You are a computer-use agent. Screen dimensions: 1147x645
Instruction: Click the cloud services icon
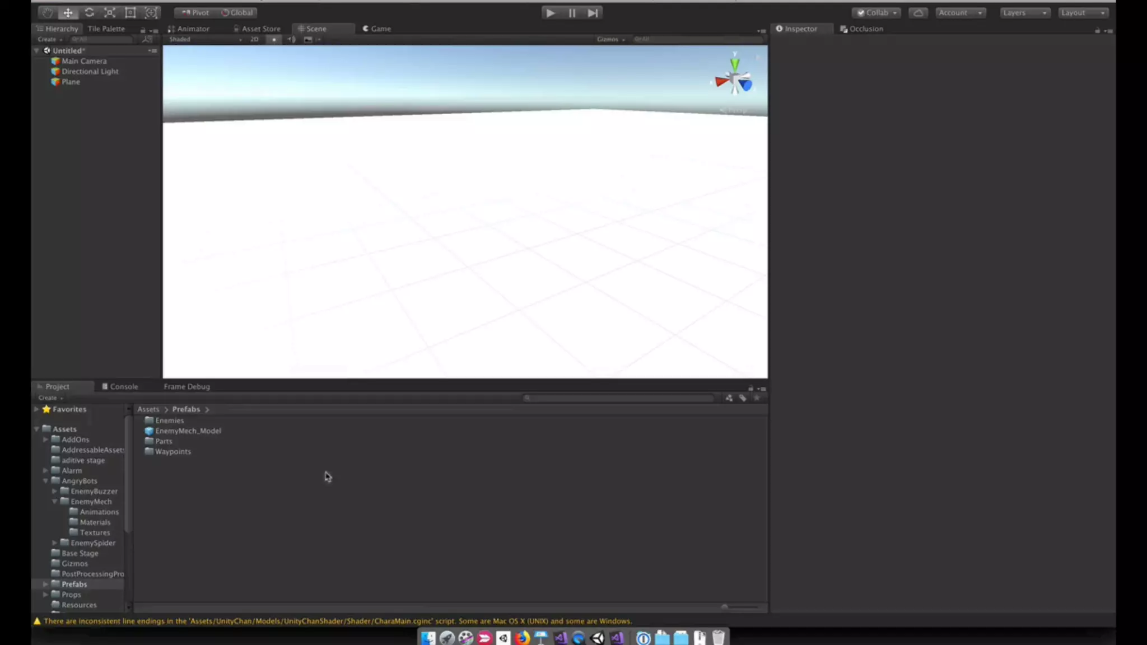pyautogui.click(x=918, y=12)
